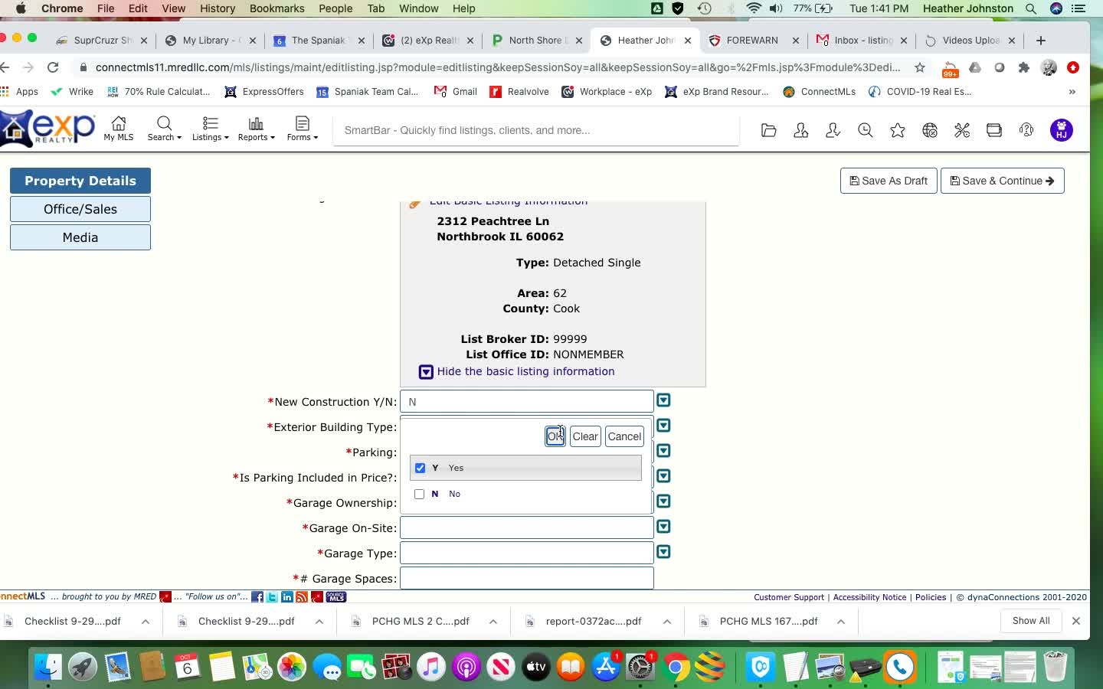Expand Is Parking Included in Price dropdown arrow
Image resolution: width=1103 pixels, height=689 pixels.
(663, 476)
